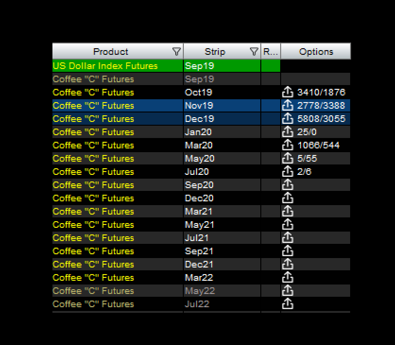This screenshot has width=395, height=345.
Task: Click the Jul20 strip cell
Action: pos(222,172)
